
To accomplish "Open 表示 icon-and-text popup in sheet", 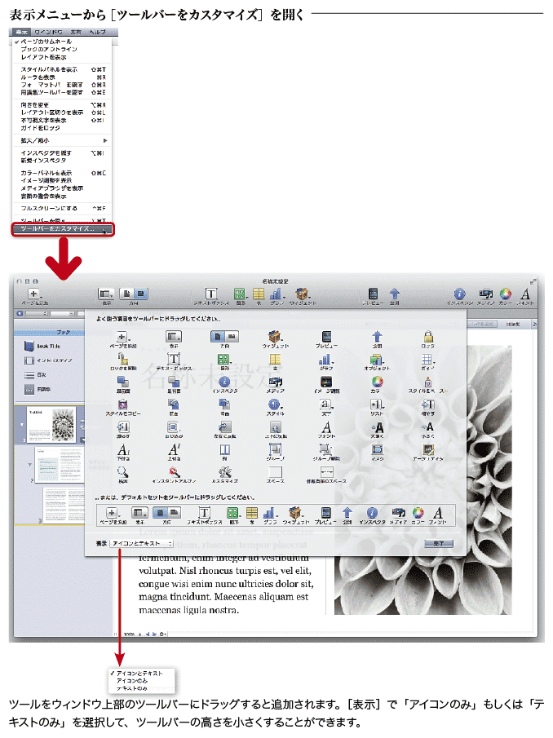I will coord(142,544).
